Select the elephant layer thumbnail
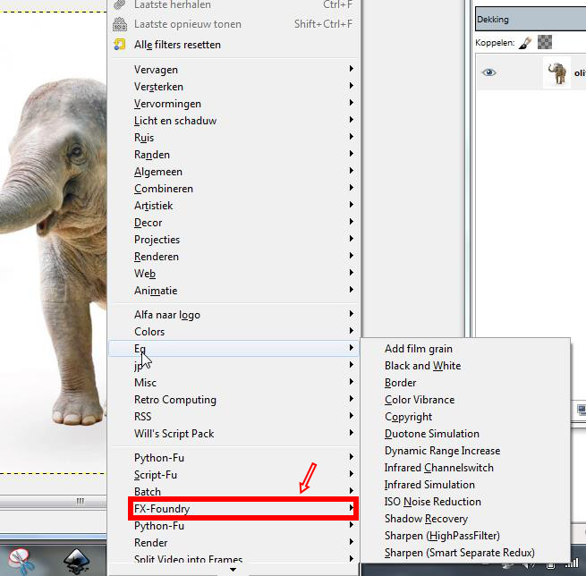586x576 pixels. pos(557,73)
